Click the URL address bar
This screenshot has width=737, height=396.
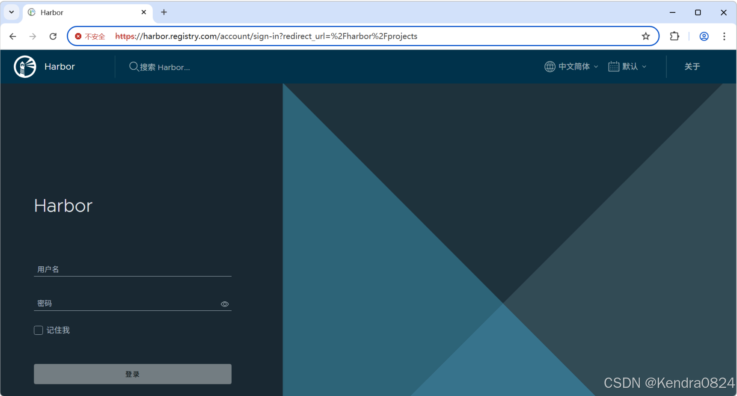[x=363, y=36]
